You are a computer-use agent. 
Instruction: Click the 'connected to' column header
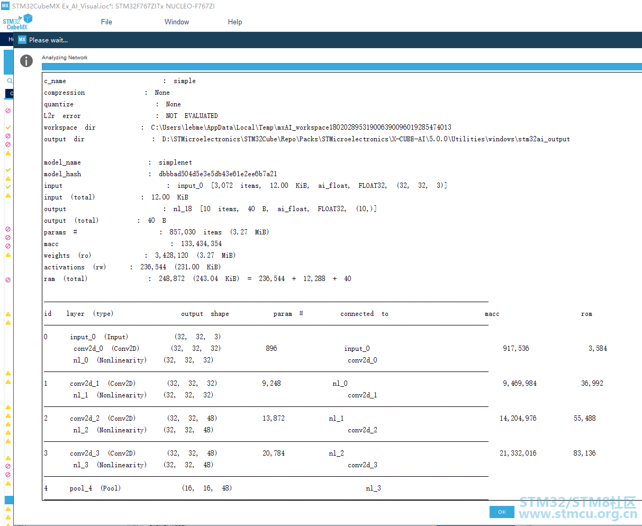(364, 314)
